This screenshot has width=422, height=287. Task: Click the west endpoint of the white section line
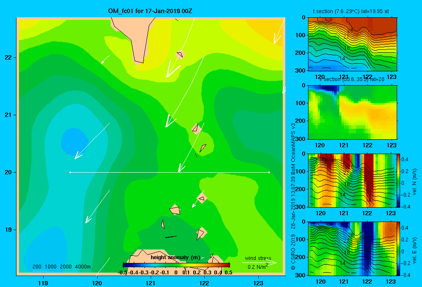(70, 172)
